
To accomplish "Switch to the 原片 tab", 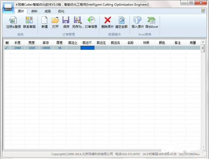I will [21, 11].
